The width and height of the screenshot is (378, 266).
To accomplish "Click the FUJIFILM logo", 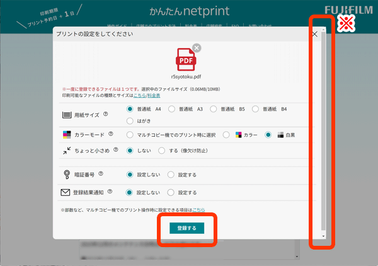I will tap(348, 10).
